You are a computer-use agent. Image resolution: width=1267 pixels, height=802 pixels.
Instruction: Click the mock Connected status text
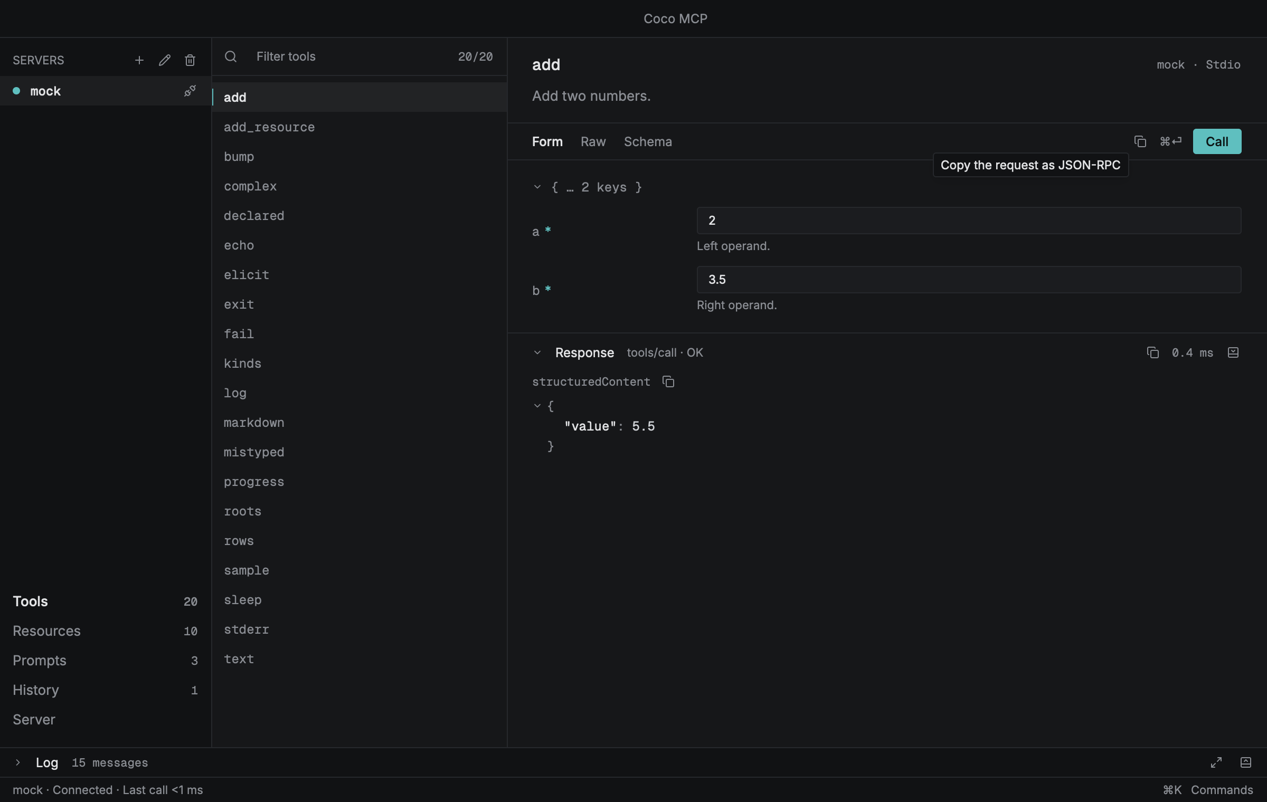coord(108,790)
